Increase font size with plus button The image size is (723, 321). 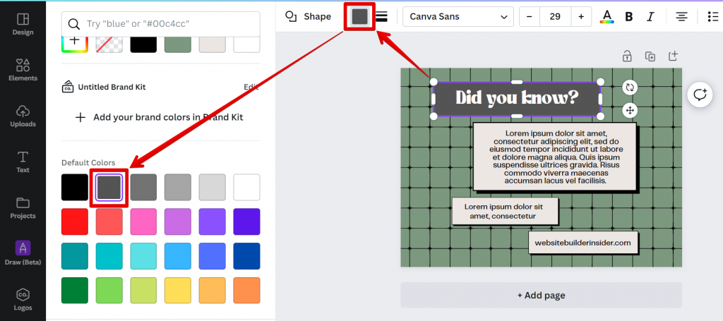(581, 16)
